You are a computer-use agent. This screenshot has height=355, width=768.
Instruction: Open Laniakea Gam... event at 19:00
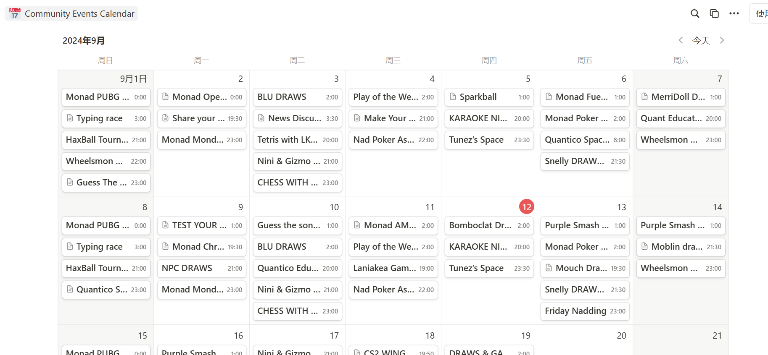[x=393, y=268]
